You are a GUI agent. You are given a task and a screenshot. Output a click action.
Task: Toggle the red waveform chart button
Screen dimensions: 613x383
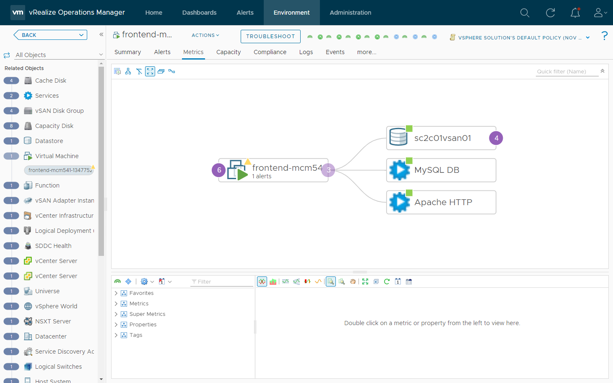(x=262, y=281)
